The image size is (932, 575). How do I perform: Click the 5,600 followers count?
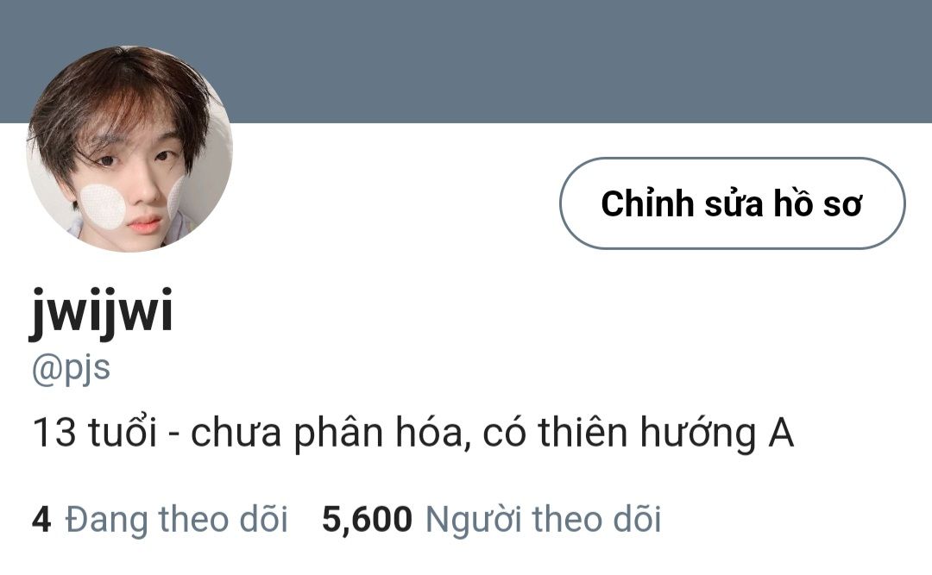367,520
